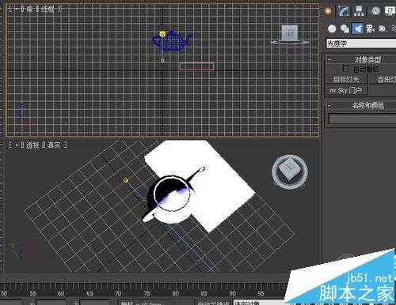This screenshot has width=396, height=305.
Task: Open the 光度学 light type dropdown
Action: coord(361,43)
